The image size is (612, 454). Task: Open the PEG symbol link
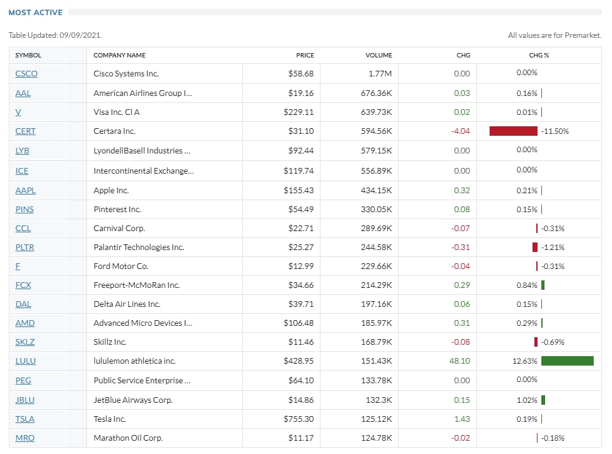pyautogui.click(x=23, y=380)
